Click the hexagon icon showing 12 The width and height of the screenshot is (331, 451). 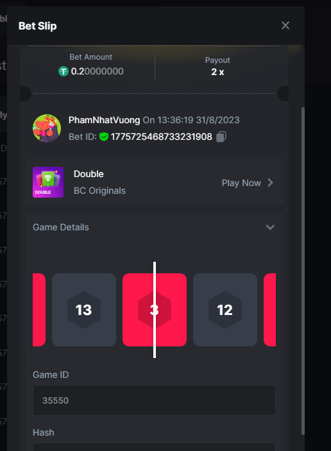click(225, 310)
